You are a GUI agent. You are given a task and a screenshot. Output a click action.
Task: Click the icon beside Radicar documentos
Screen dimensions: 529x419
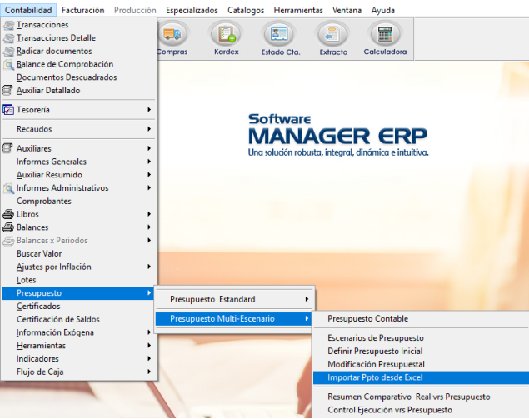[x=8, y=52]
